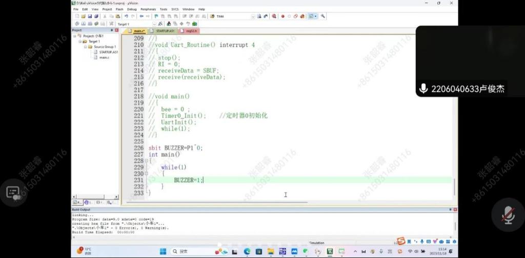Open the green Pack Installer icon

pyautogui.click(x=195, y=24)
